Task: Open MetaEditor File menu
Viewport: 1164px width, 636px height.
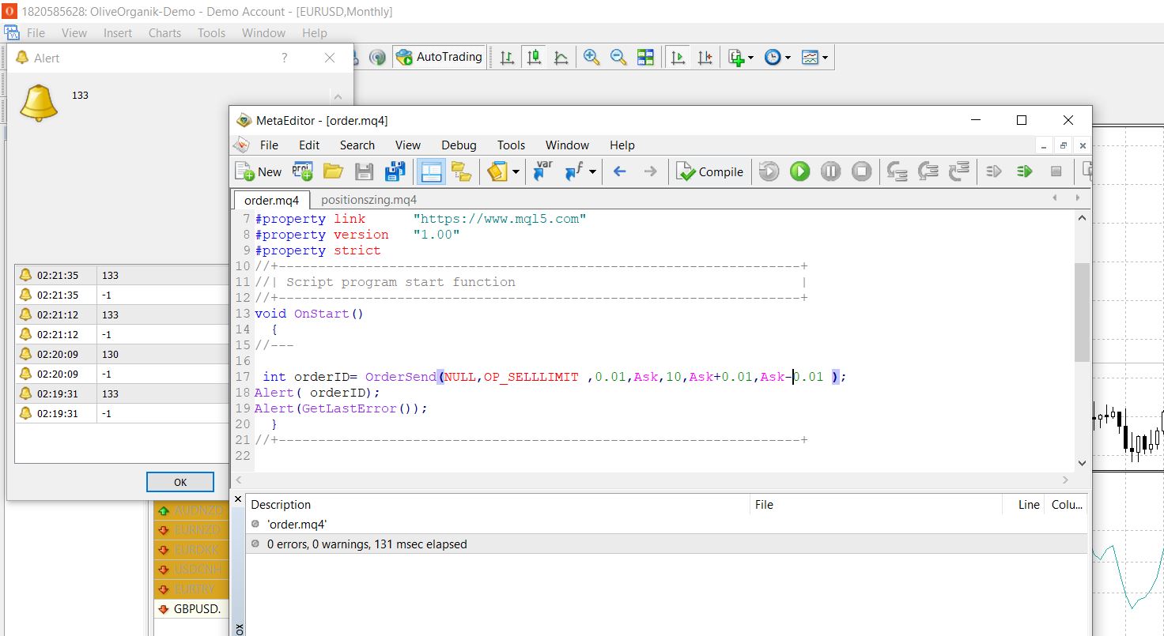Action: click(269, 145)
